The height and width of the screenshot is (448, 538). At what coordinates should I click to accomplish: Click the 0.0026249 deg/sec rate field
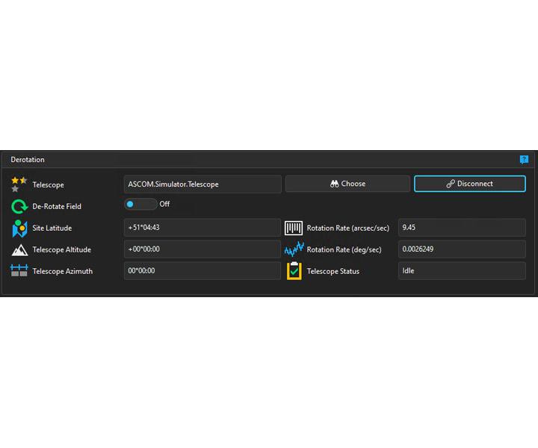pyautogui.click(x=461, y=249)
